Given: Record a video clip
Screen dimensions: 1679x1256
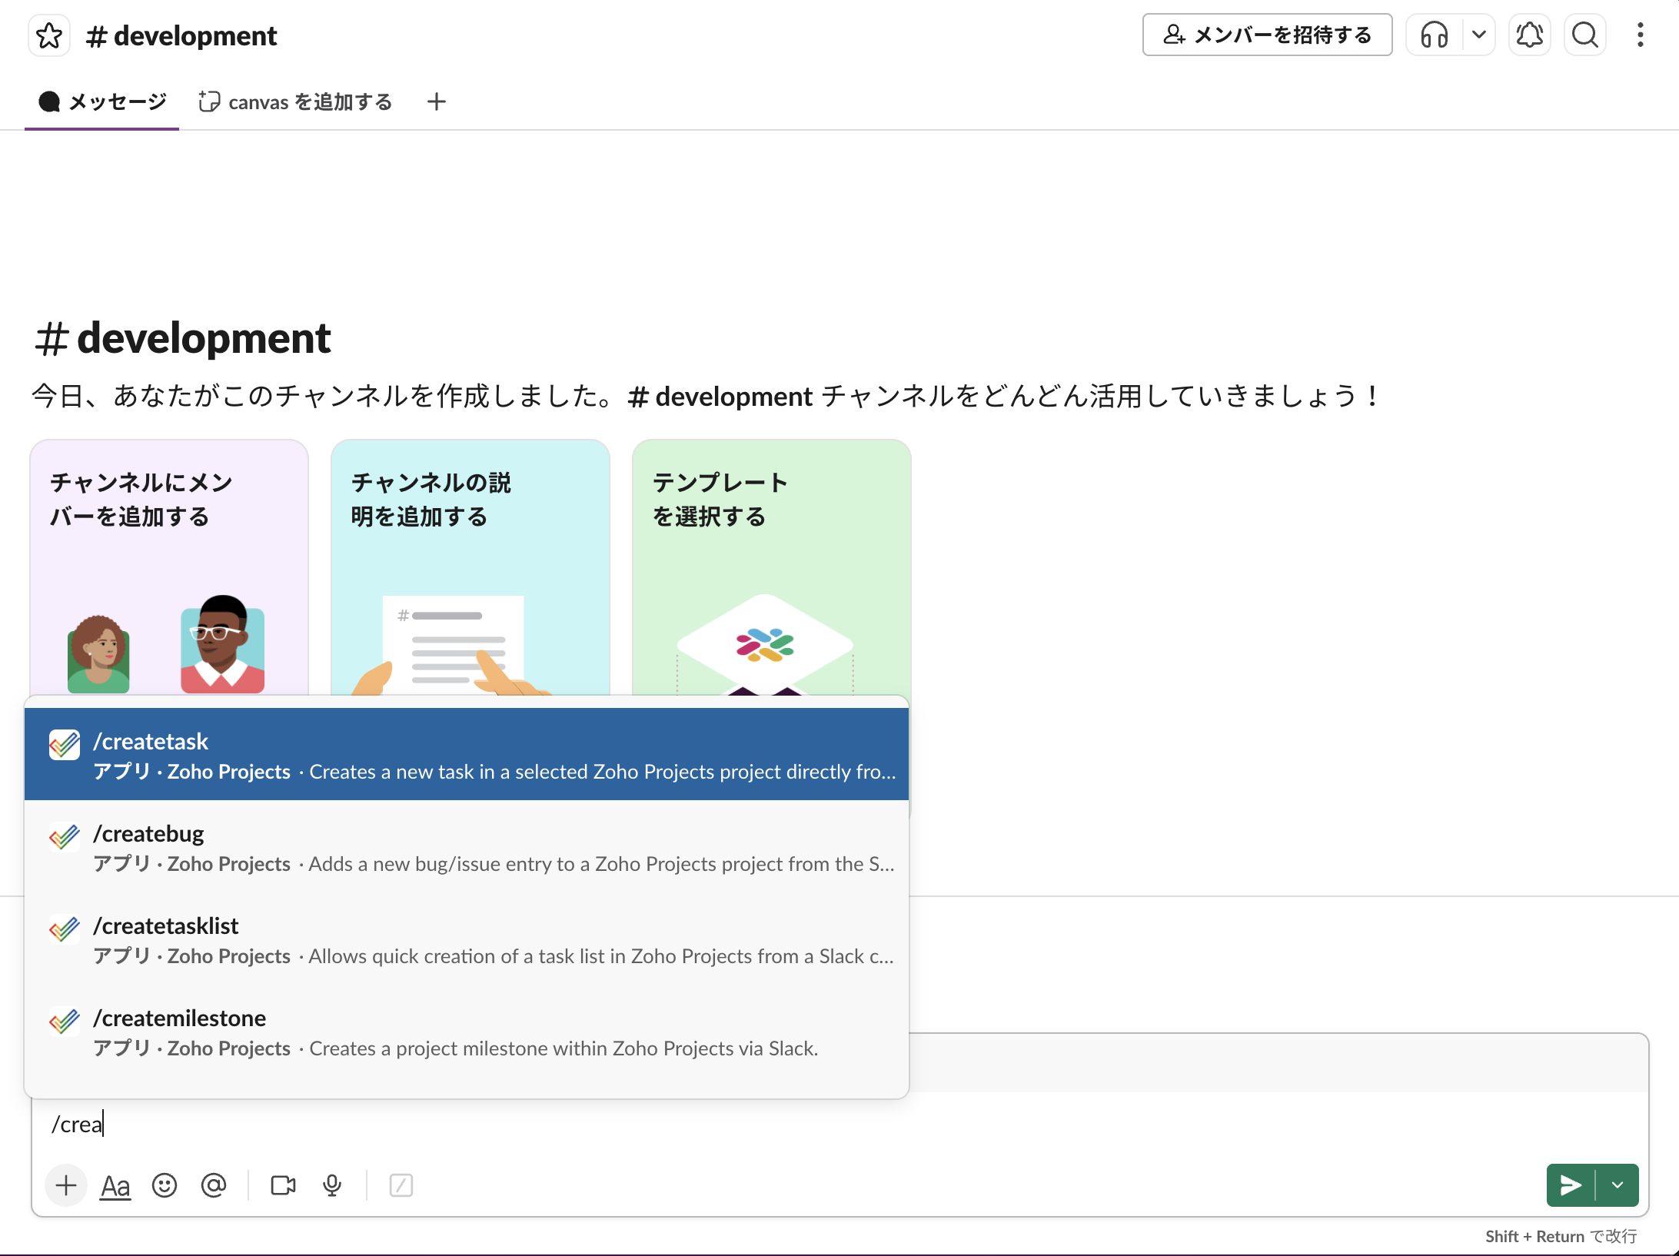Looking at the screenshot, I should [x=283, y=1185].
